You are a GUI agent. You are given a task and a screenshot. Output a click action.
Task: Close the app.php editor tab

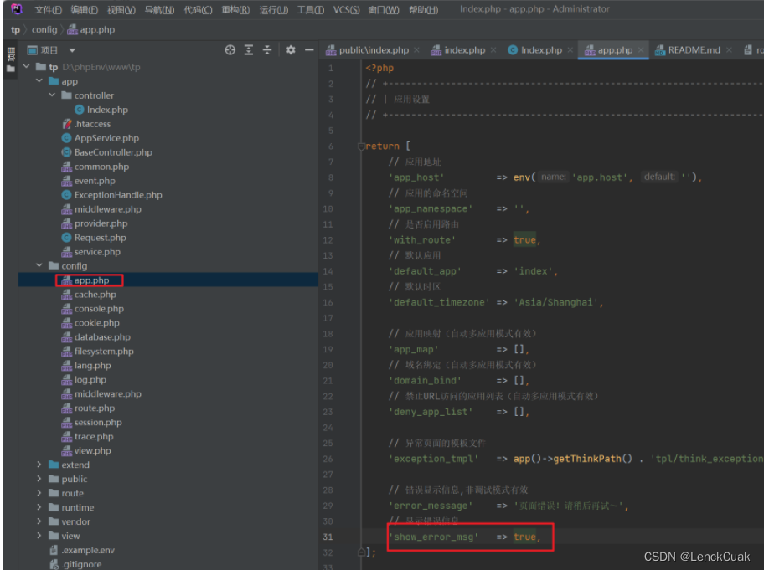[x=641, y=50]
